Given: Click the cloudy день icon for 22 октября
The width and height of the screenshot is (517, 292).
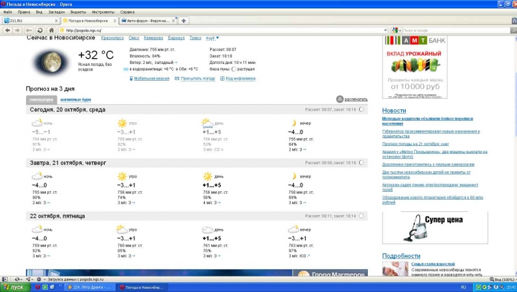Looking at the screenshot, I should tap(207, 229).
